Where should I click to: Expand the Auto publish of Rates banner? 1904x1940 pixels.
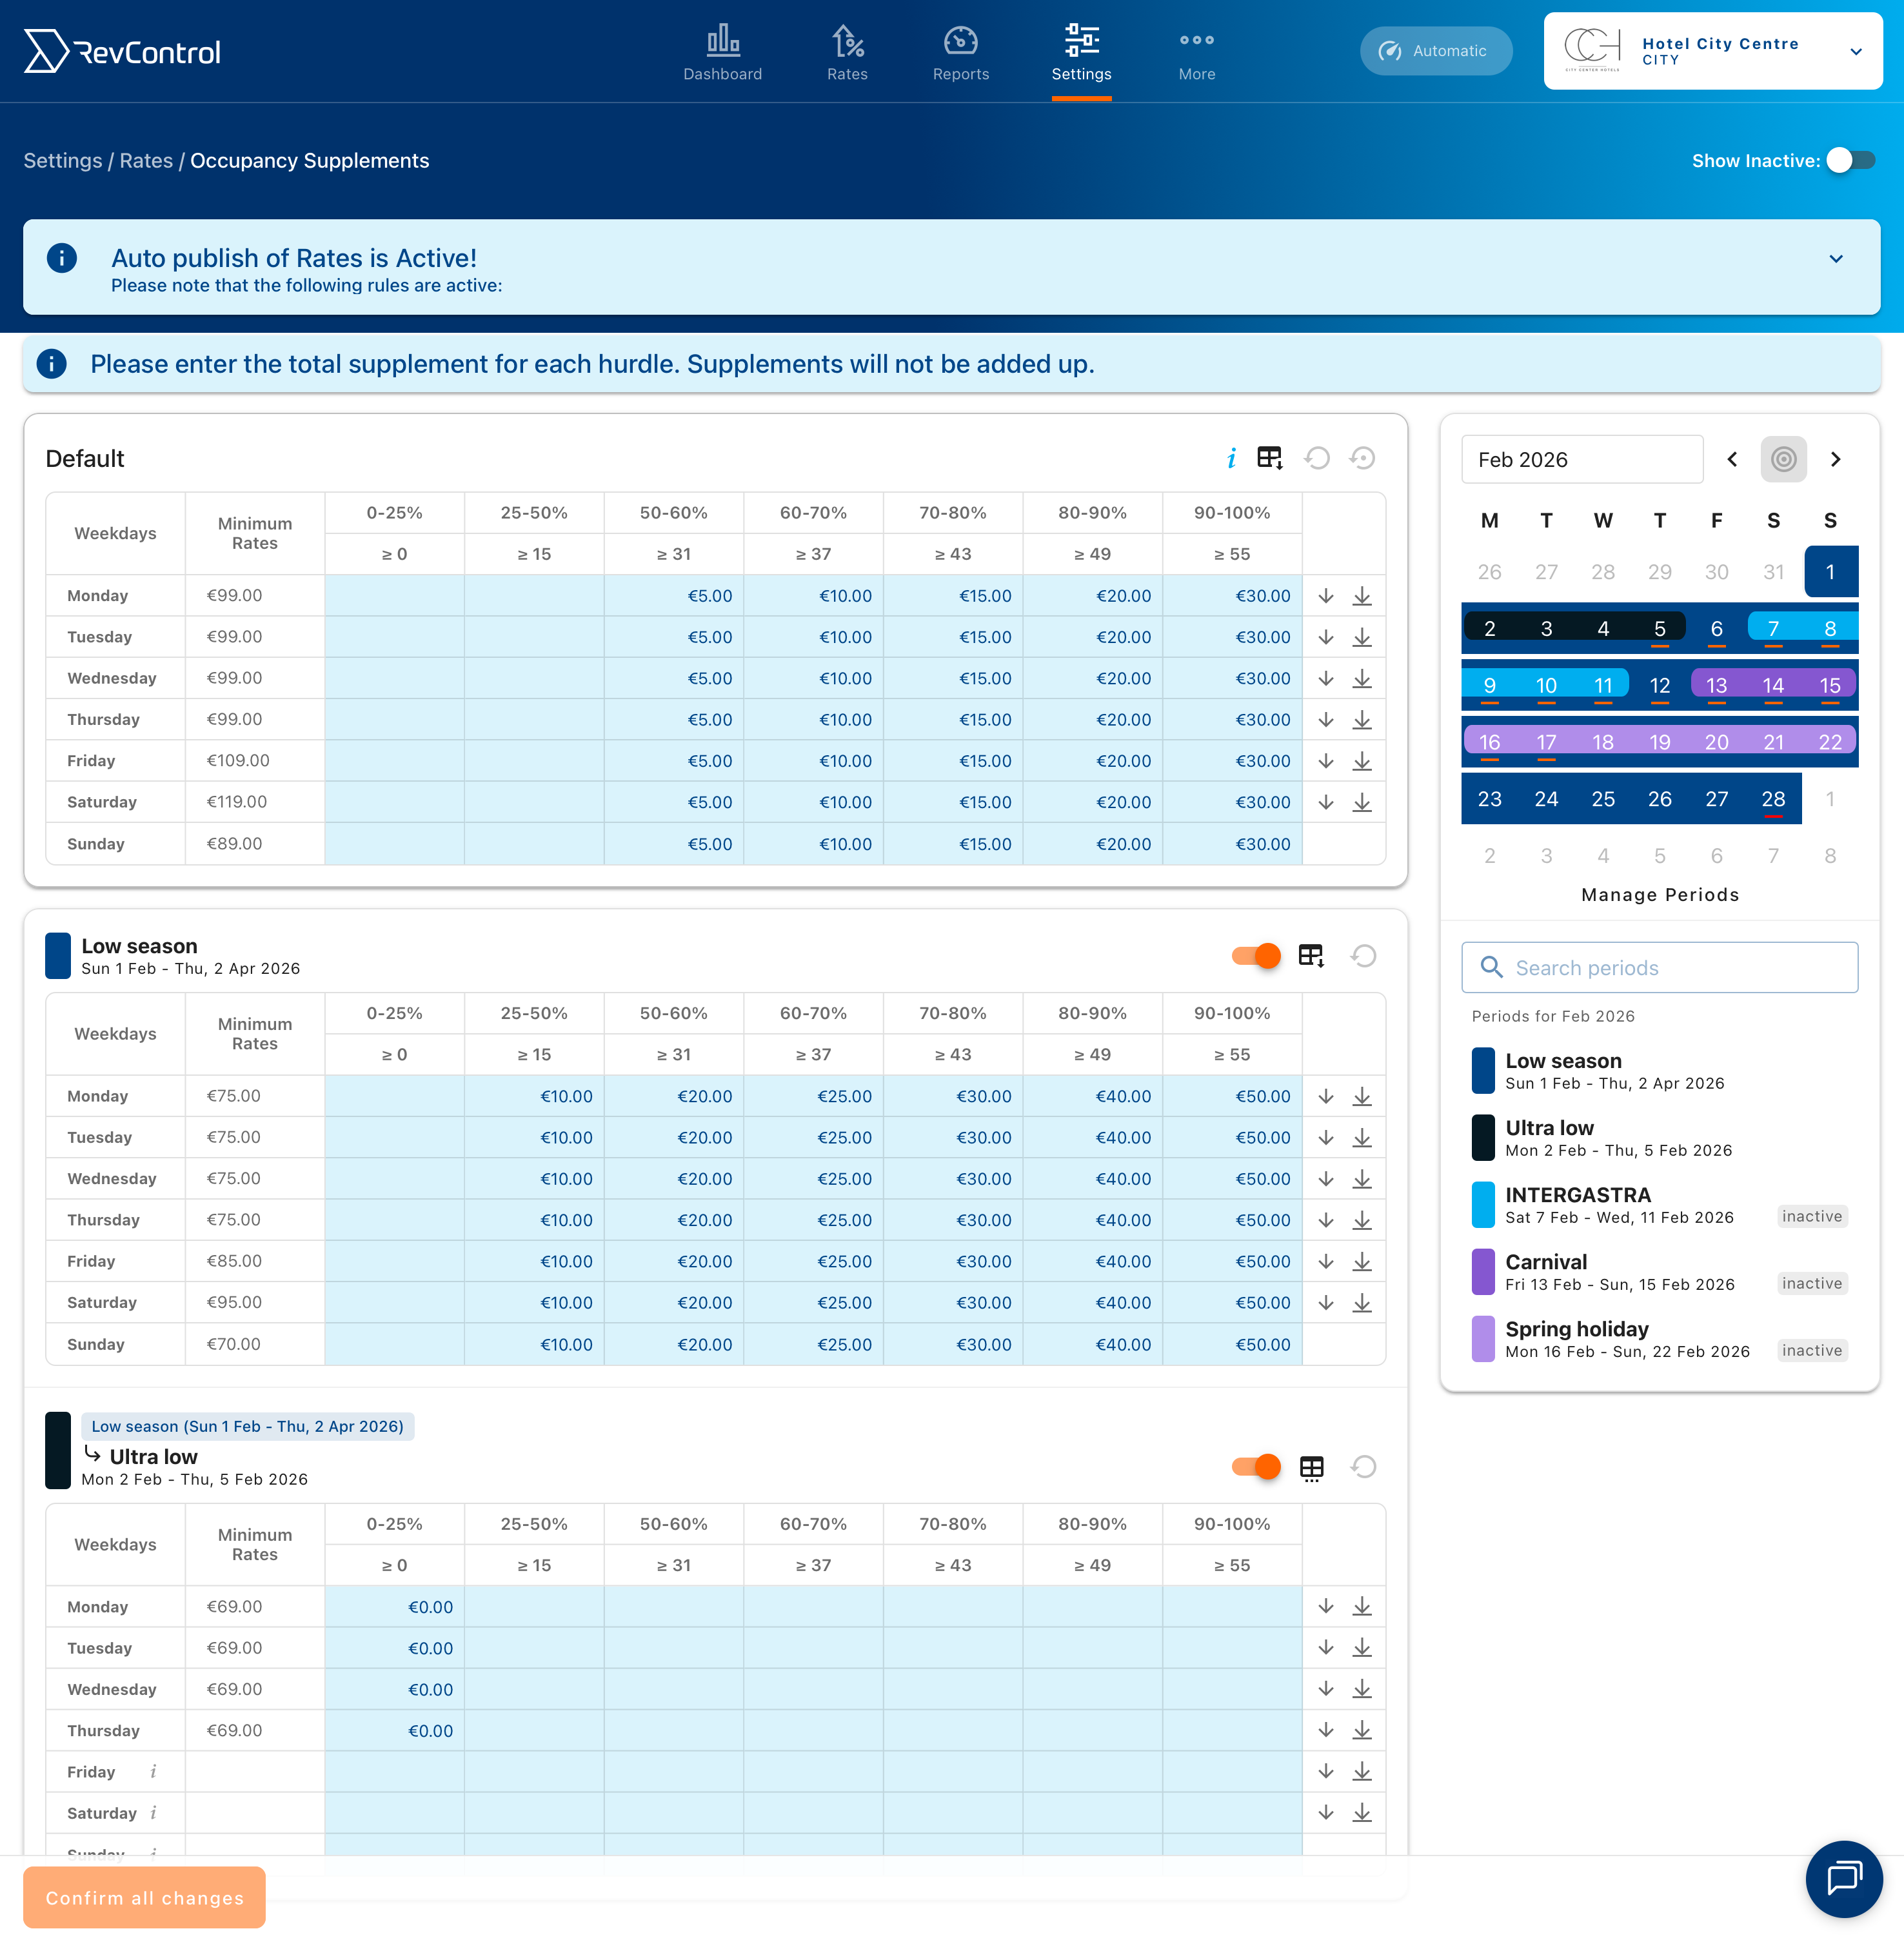click(x=1836, y=259)
